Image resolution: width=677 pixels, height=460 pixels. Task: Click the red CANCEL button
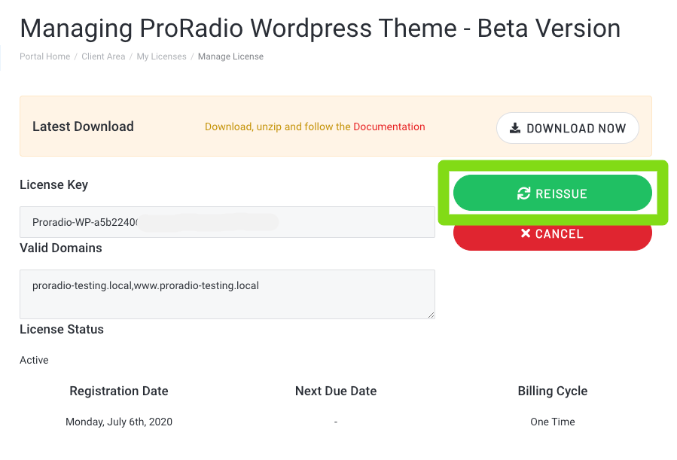pyautogui.click(x=552, y=237)
